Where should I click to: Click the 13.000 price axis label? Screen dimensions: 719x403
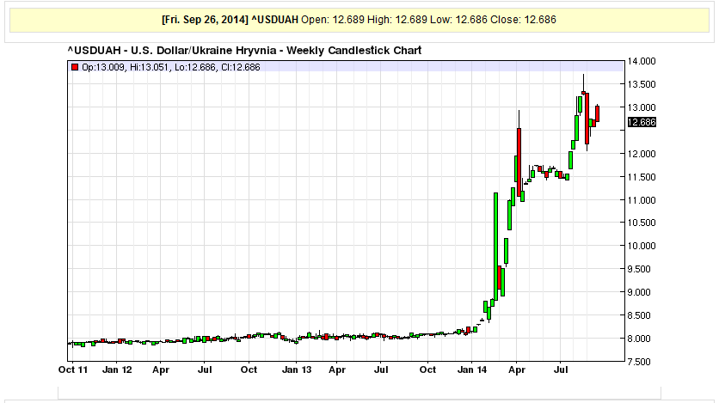click(x=642, y=107)
